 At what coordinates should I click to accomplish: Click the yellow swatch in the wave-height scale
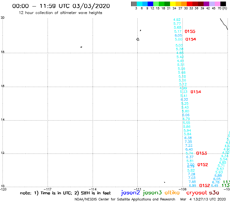(x=172, y=4)
